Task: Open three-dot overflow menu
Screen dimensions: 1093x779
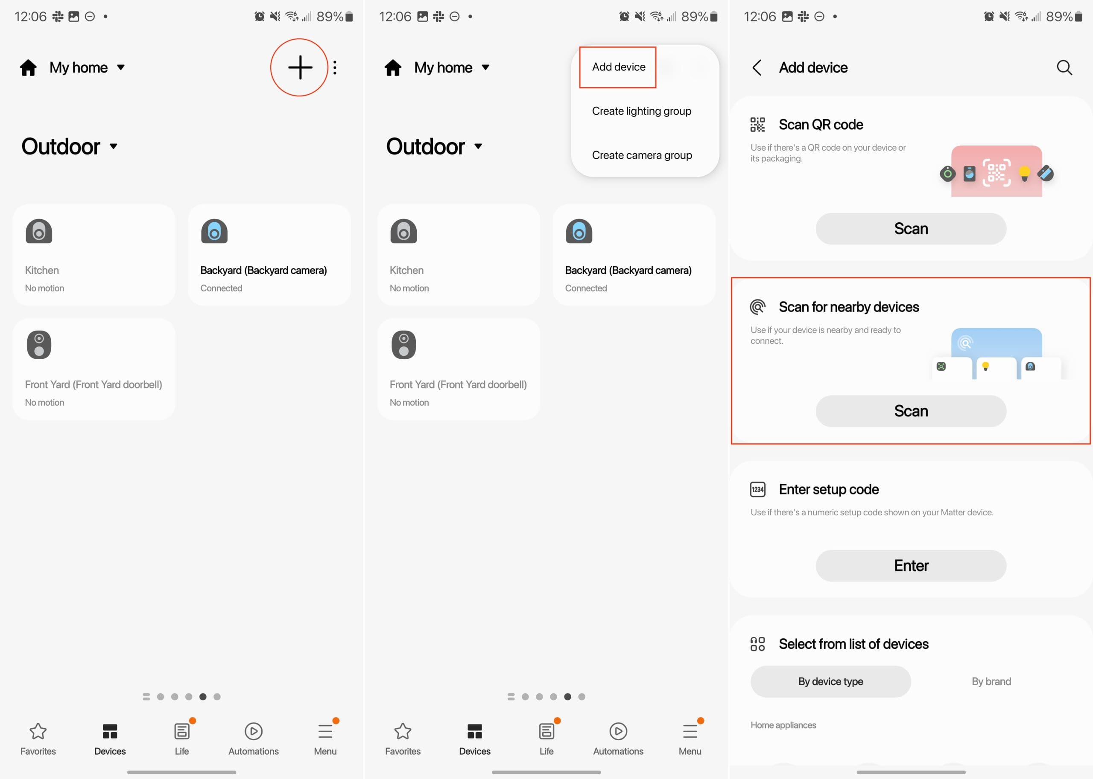Action: click(335, 67)
